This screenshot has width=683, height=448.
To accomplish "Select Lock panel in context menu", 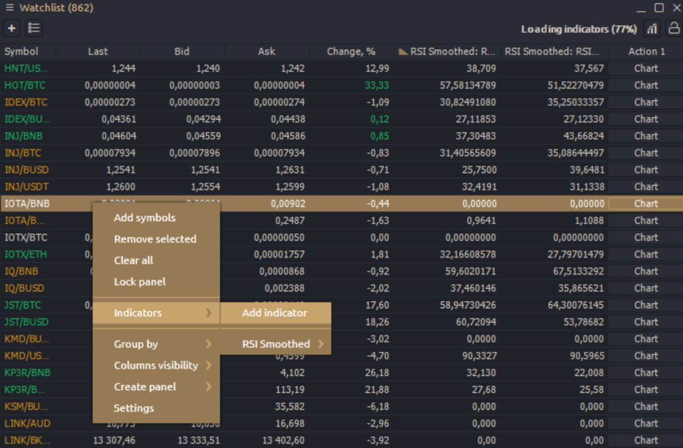I will coord(140,282).
